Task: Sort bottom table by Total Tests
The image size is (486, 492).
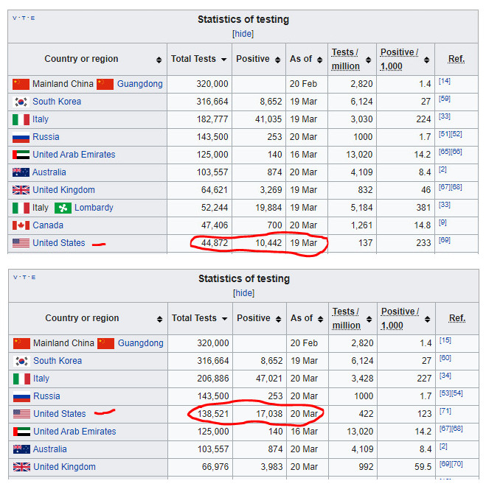Action: pyautogui.click(x=224, y=319)
